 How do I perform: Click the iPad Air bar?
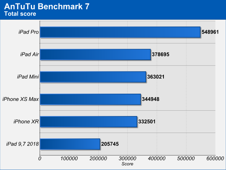(95, 54)
